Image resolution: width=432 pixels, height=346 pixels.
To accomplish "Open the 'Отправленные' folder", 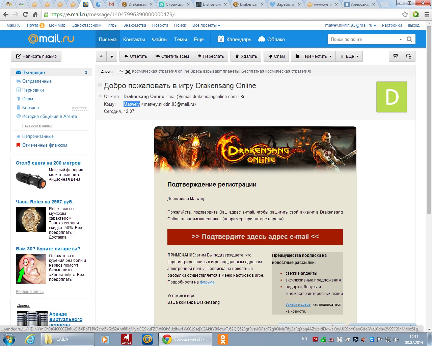I will click(x=37, y=81).
